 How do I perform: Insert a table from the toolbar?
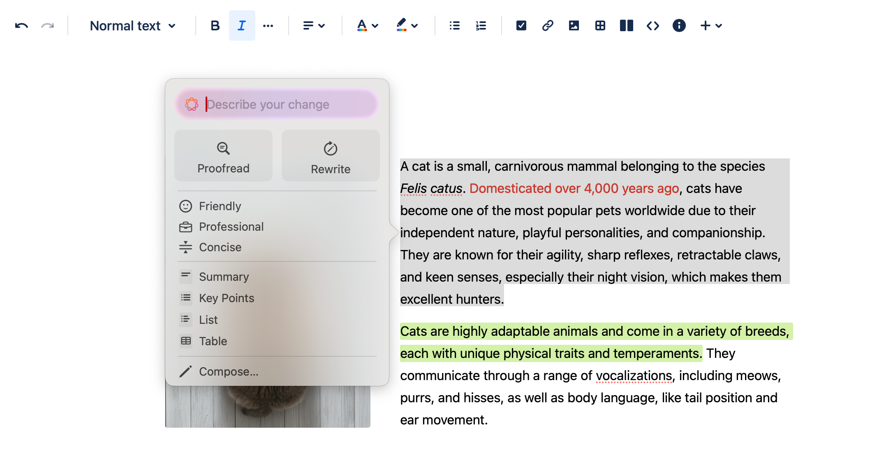(600, 26)
